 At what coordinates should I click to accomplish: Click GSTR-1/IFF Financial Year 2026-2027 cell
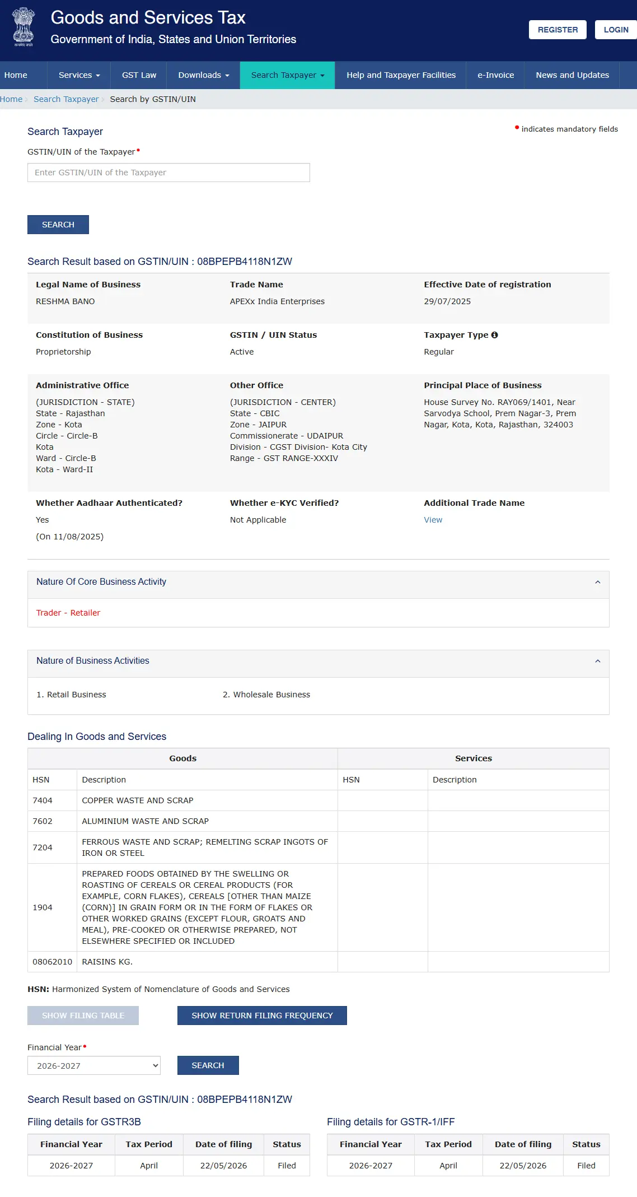pos(371,1166)
